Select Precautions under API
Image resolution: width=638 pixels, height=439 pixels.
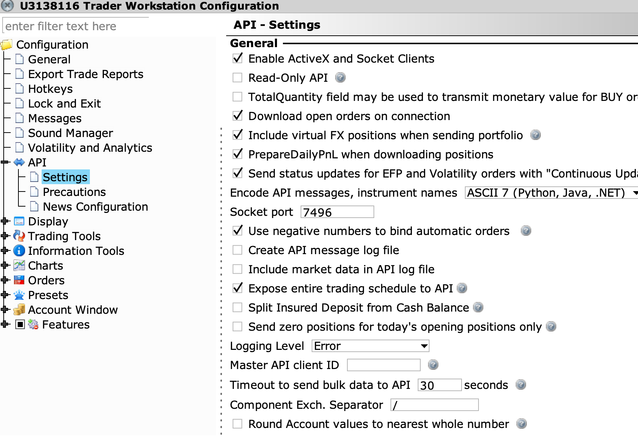[74, 192]
